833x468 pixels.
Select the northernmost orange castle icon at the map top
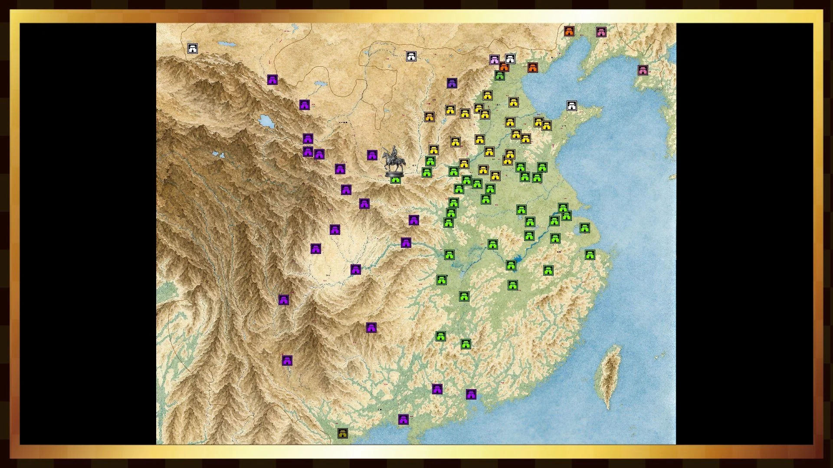[x=569, y=31]
